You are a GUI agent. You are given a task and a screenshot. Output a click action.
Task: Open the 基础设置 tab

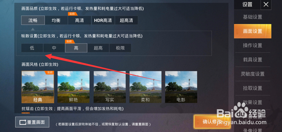[252, 17]
